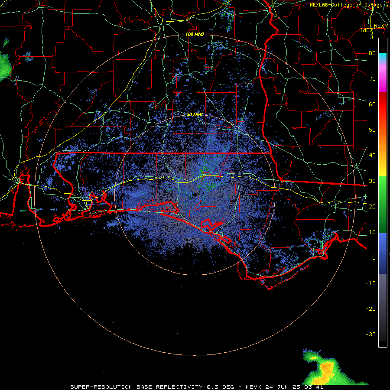Screen dimensions: 390x390
Task: Click the blue band of the color bar
Action: 383,253
